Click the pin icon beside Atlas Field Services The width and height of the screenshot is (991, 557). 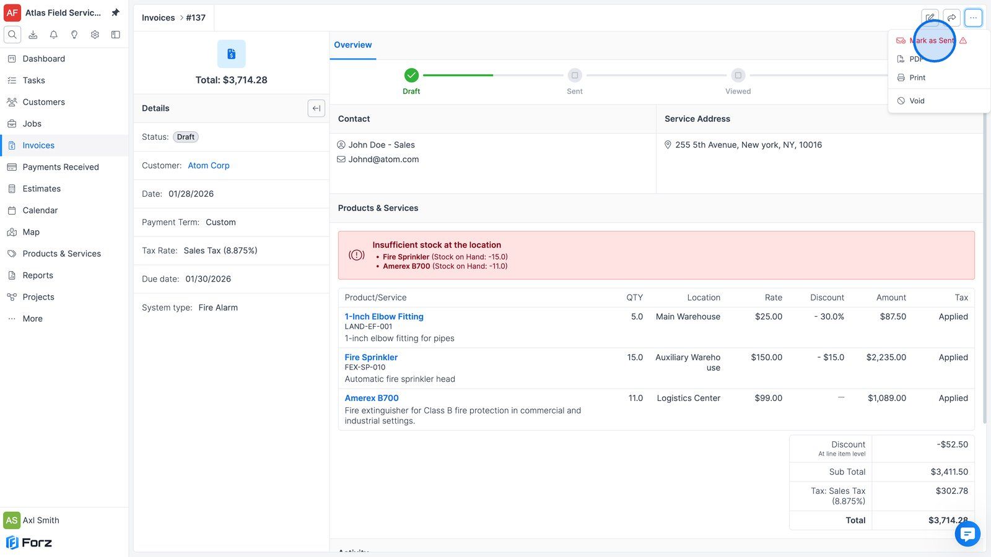[x=115, y=12]
